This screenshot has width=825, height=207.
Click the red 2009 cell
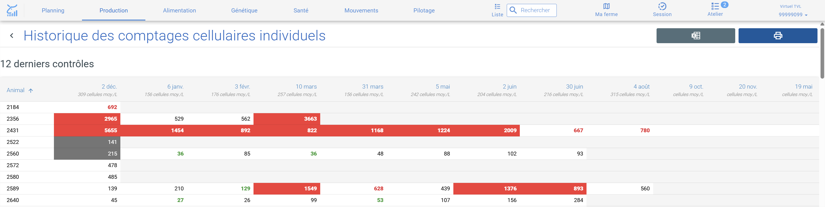(486, 130)
